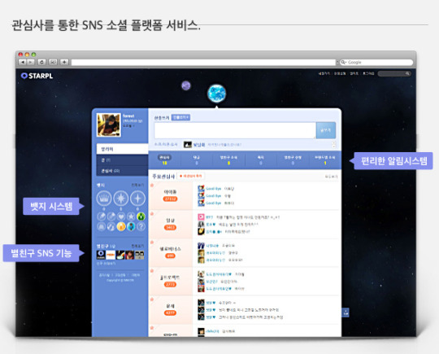Select the 관심사 notification tab showing 18

(164, 160)
